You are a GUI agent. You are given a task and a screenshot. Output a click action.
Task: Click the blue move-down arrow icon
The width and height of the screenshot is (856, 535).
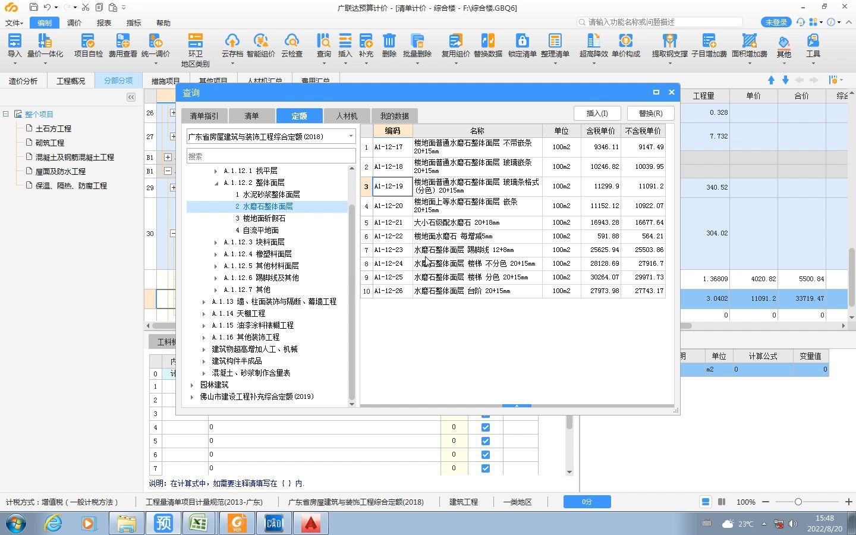pos(785,80)
